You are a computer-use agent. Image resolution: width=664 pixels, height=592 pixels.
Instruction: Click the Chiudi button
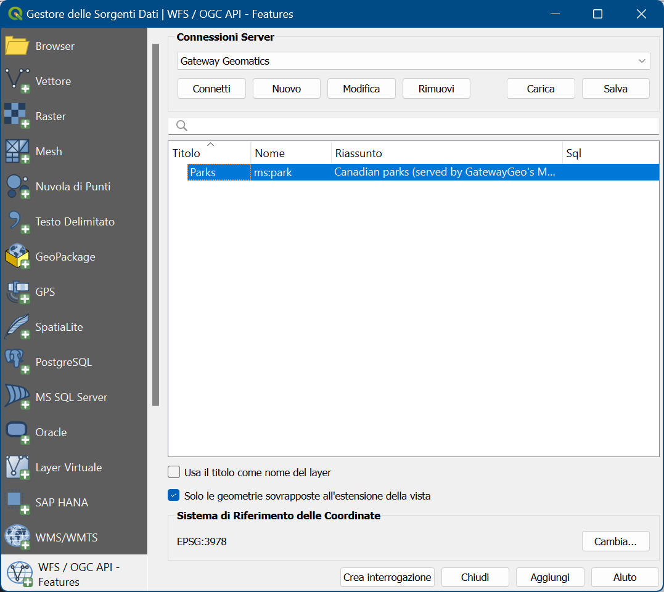click(475, 577)
